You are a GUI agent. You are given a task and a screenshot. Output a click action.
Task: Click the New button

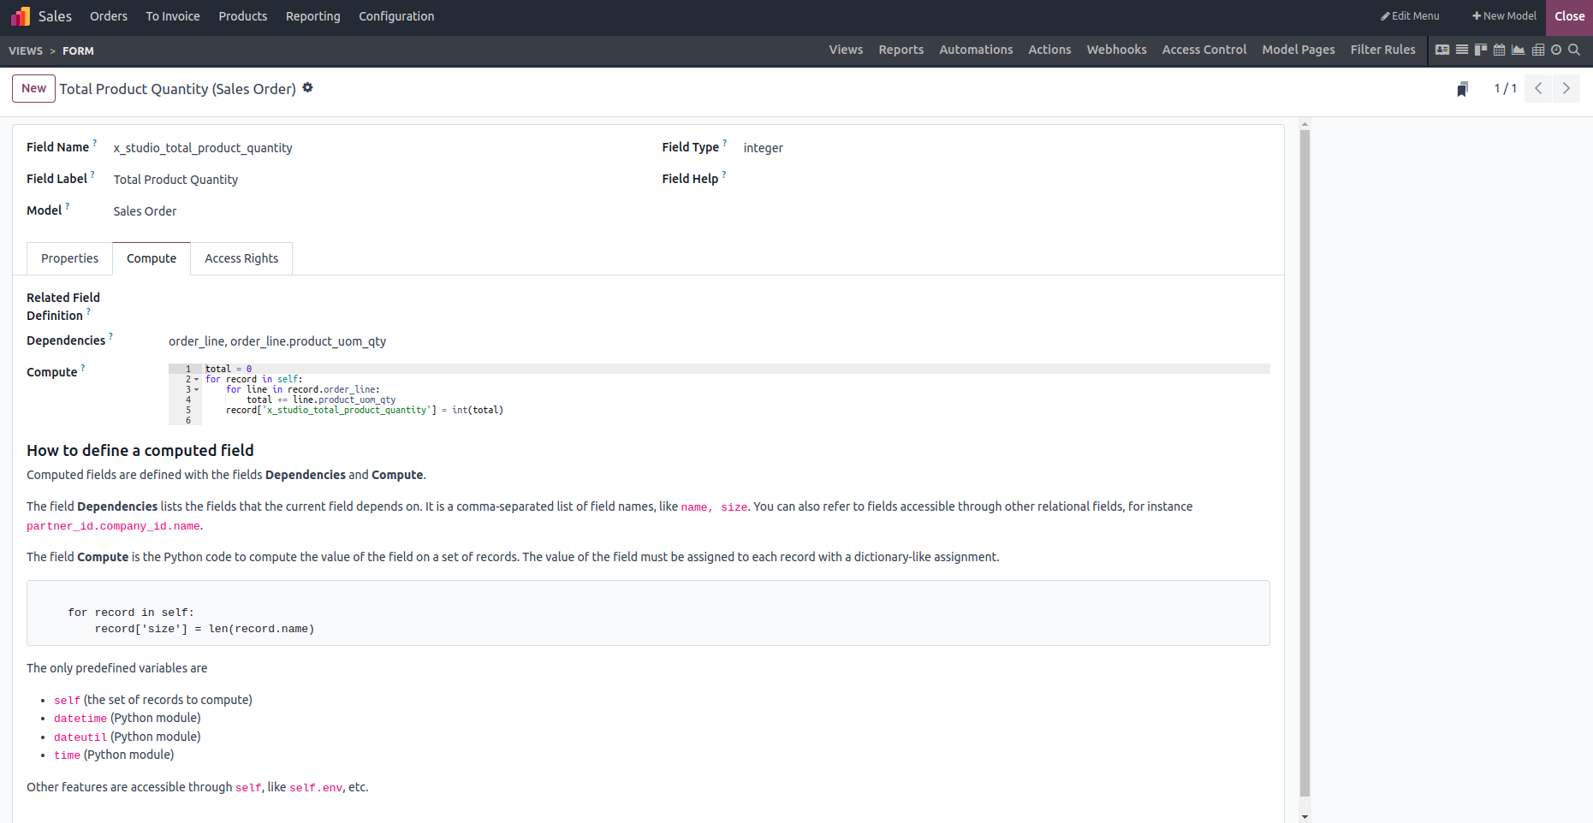pos(33,88)
